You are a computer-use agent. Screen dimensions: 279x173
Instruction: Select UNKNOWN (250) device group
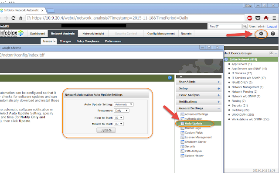click(x=243, y=115)
